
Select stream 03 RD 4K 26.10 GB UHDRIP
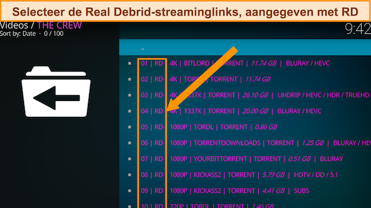point(245,95)
